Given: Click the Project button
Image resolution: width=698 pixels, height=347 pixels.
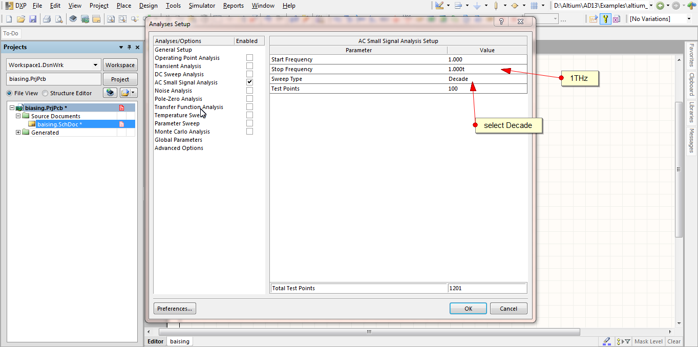Looking at the screenshot, I should point(120,79).
